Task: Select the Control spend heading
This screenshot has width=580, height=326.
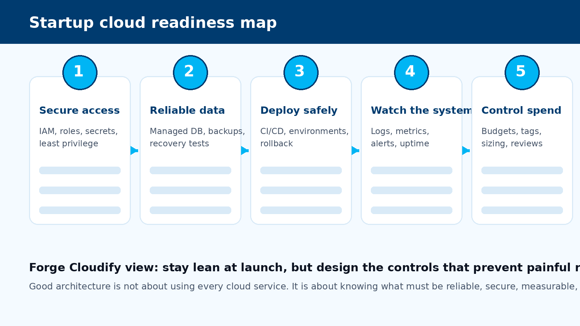Action: click(521, 110)
